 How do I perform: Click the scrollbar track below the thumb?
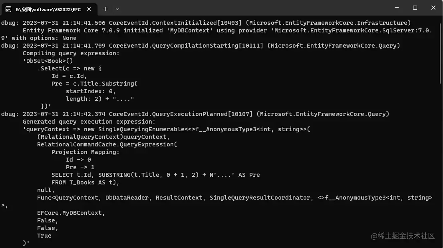point(441,164)
